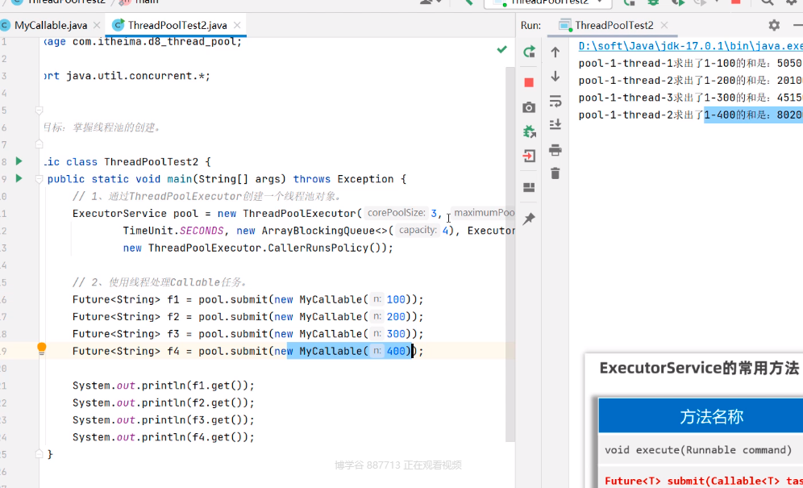This screenshot has width=803, height=488.
Task: Click console line pool-1-thread-3 sum 1-300
Action: 691,98
